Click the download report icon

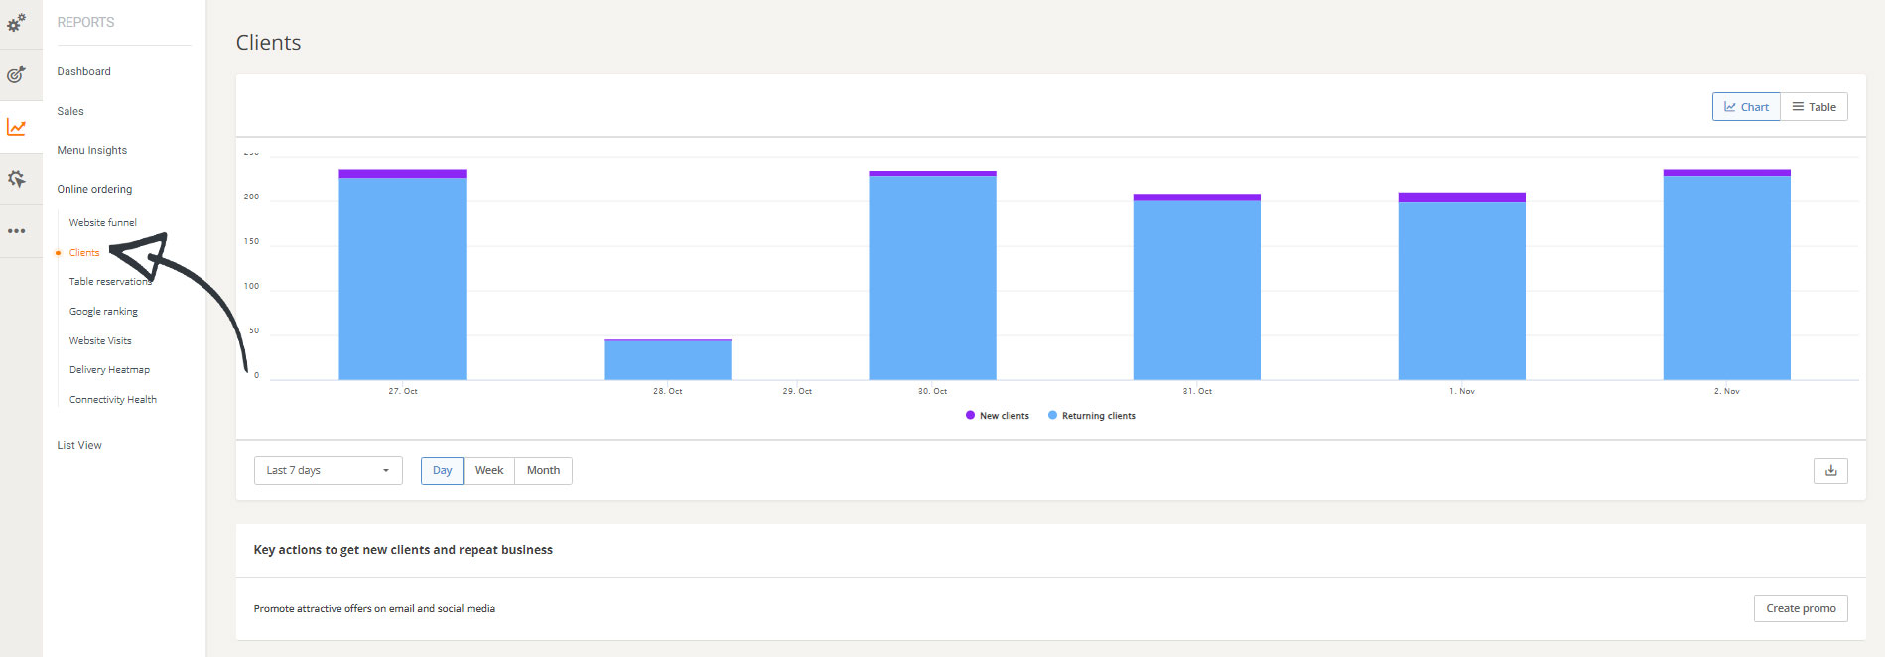coord(1830,470)
